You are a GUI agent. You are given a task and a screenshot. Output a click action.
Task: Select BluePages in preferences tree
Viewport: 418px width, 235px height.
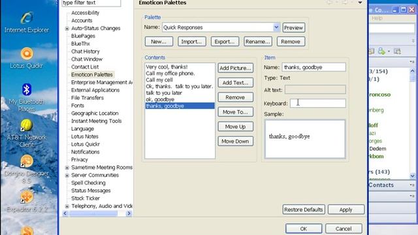coord(83,36)
